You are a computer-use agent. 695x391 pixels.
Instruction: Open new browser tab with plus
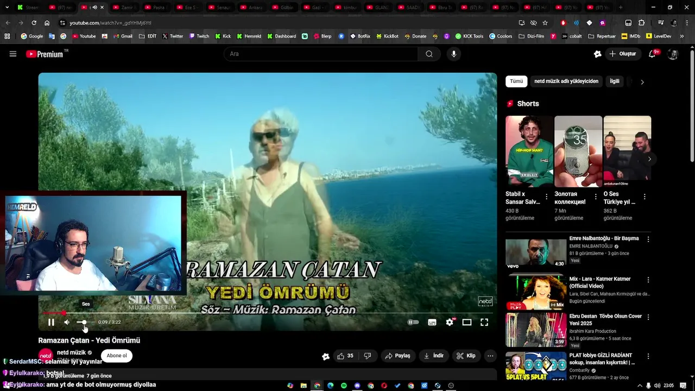pyautogui.click(x=621, y=8)
